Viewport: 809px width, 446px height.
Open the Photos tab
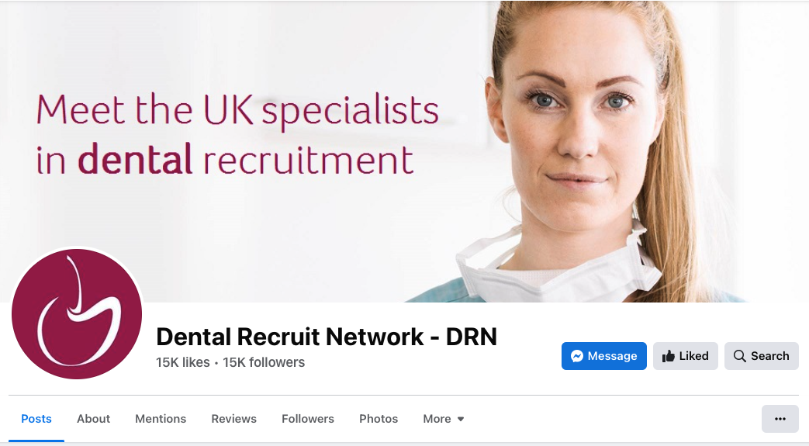379,419
